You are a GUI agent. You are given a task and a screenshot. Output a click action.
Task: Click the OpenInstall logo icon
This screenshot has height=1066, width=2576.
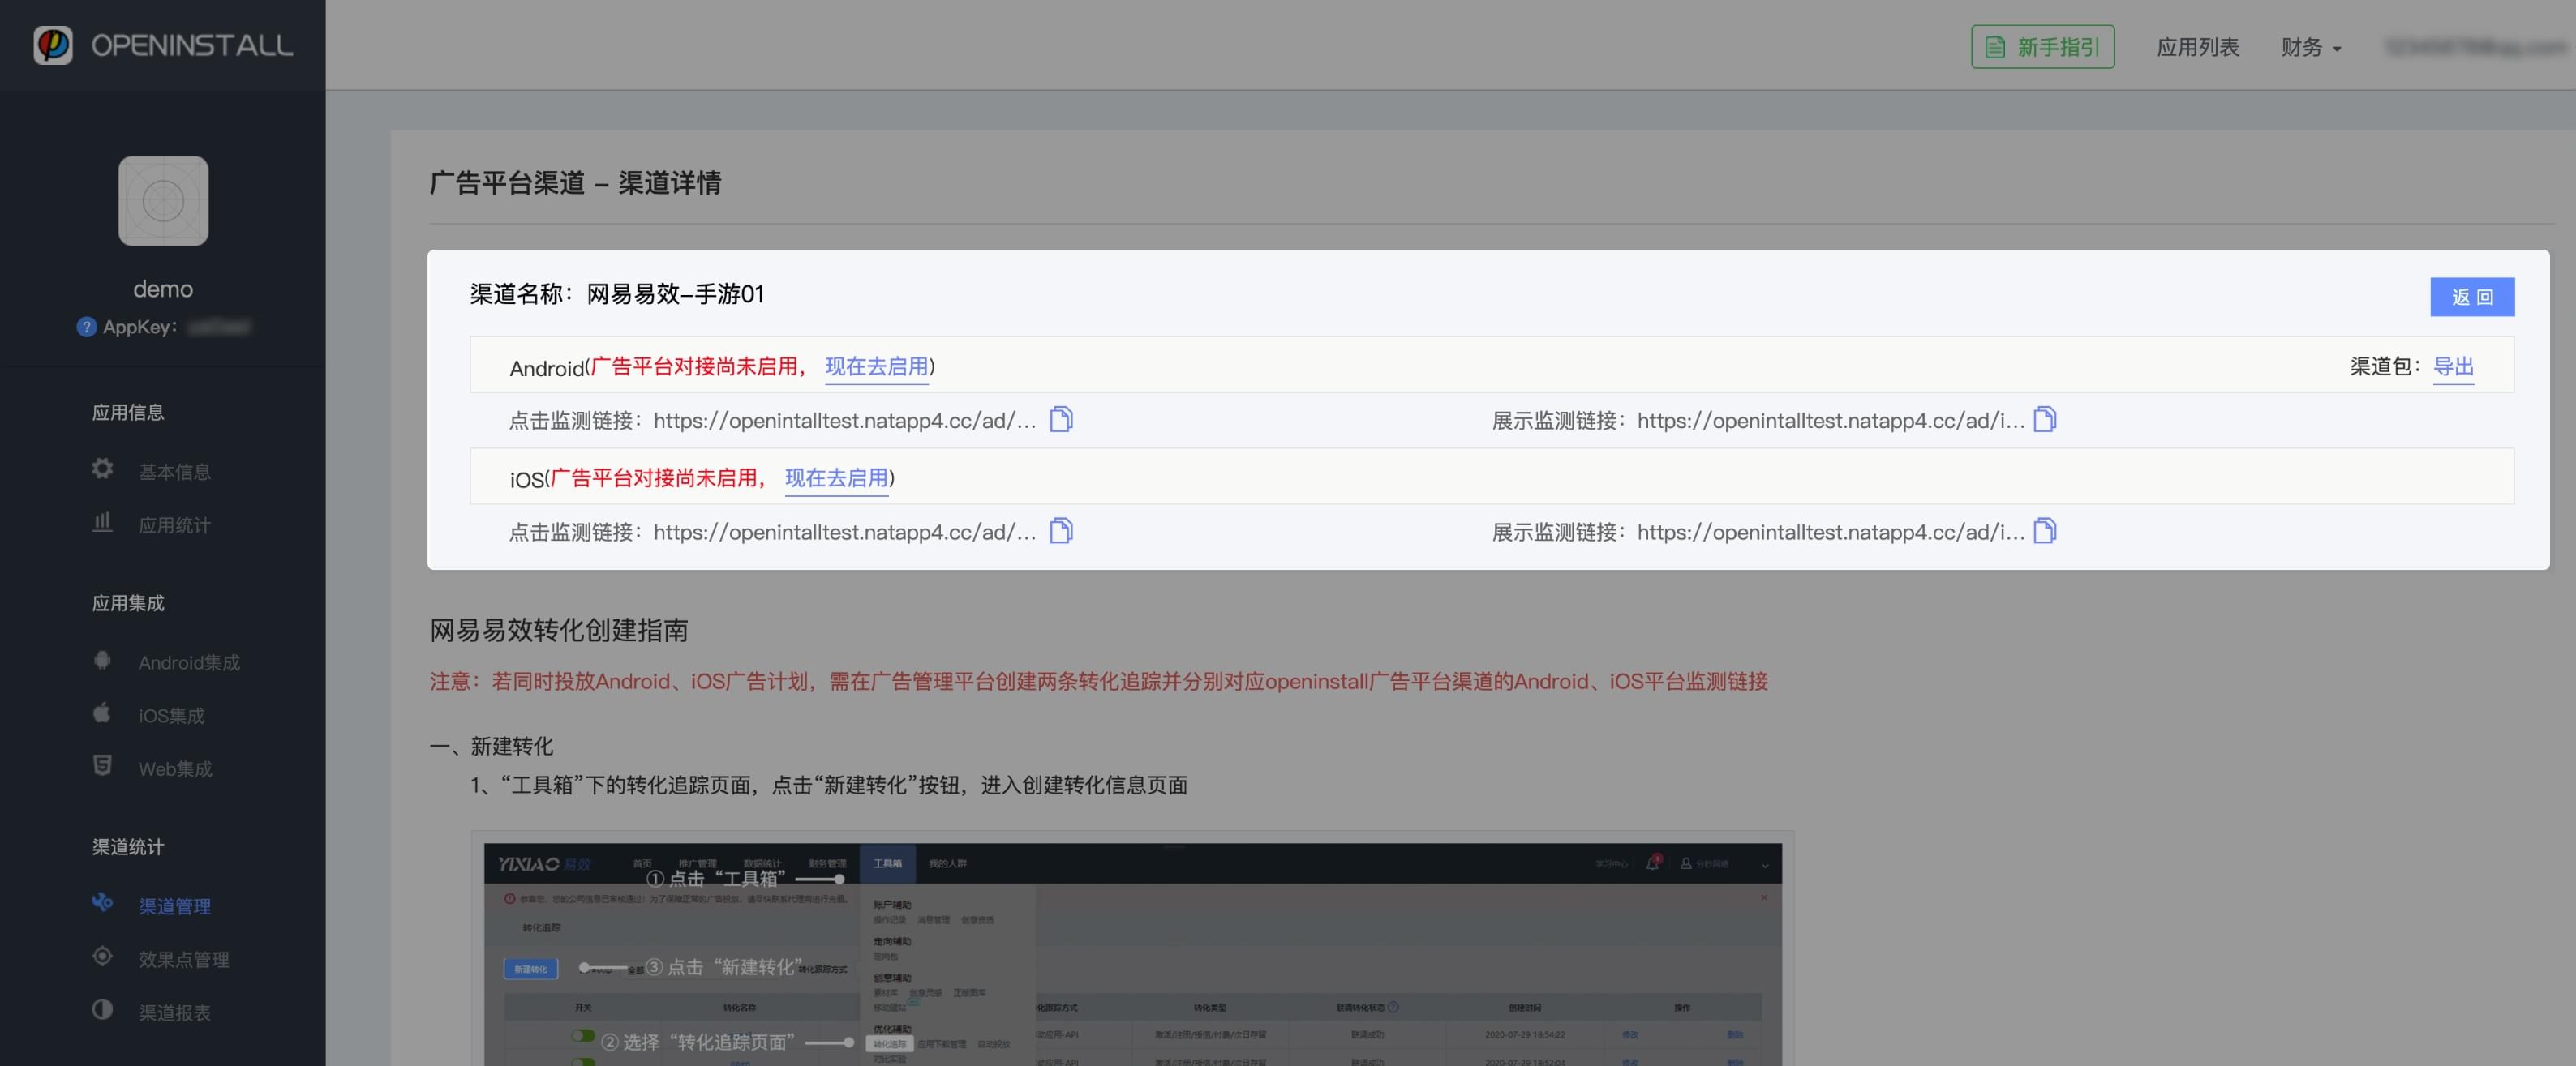(53, 45)
